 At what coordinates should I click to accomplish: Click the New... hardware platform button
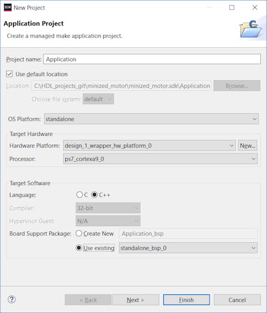(247, 146)
